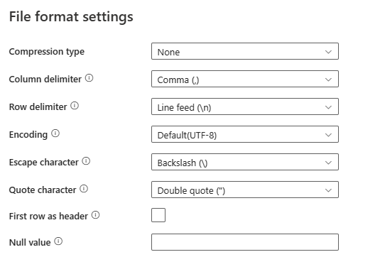Open the Compression type dropdown
This screenshot has width=380, height=279.
tap(245, 51)
